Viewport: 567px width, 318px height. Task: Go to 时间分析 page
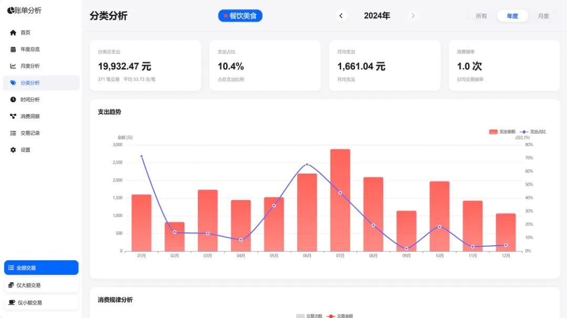tap(41, 99)
